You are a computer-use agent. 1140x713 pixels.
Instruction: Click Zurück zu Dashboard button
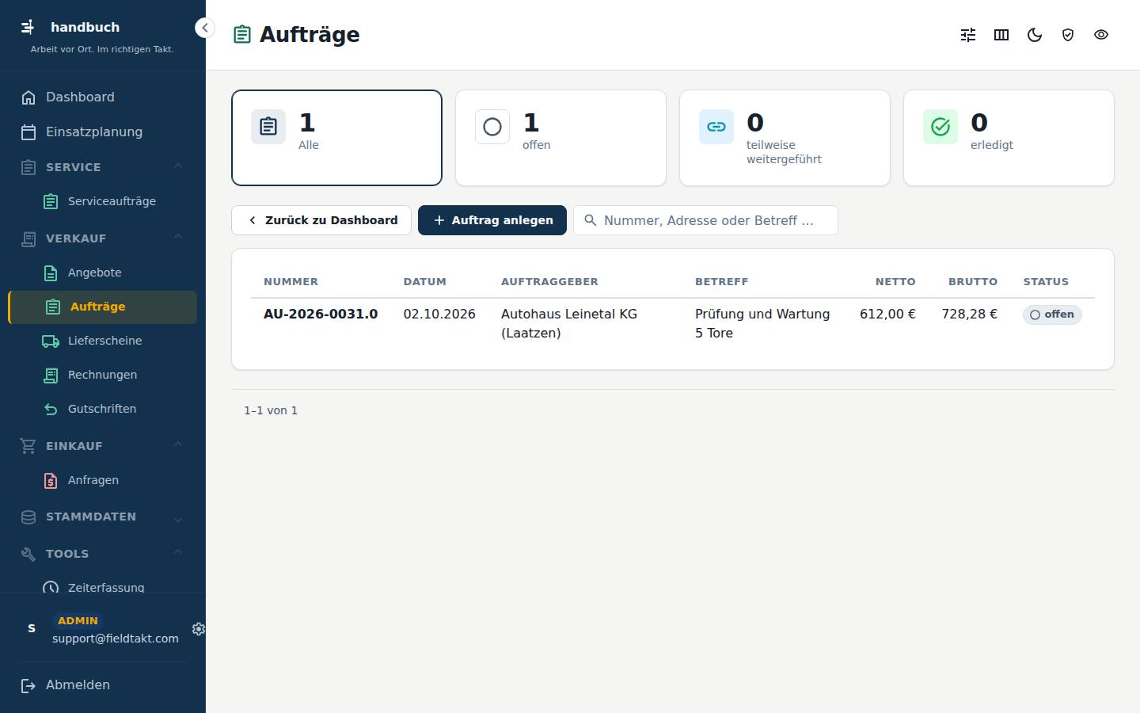(x=321, y=220)
